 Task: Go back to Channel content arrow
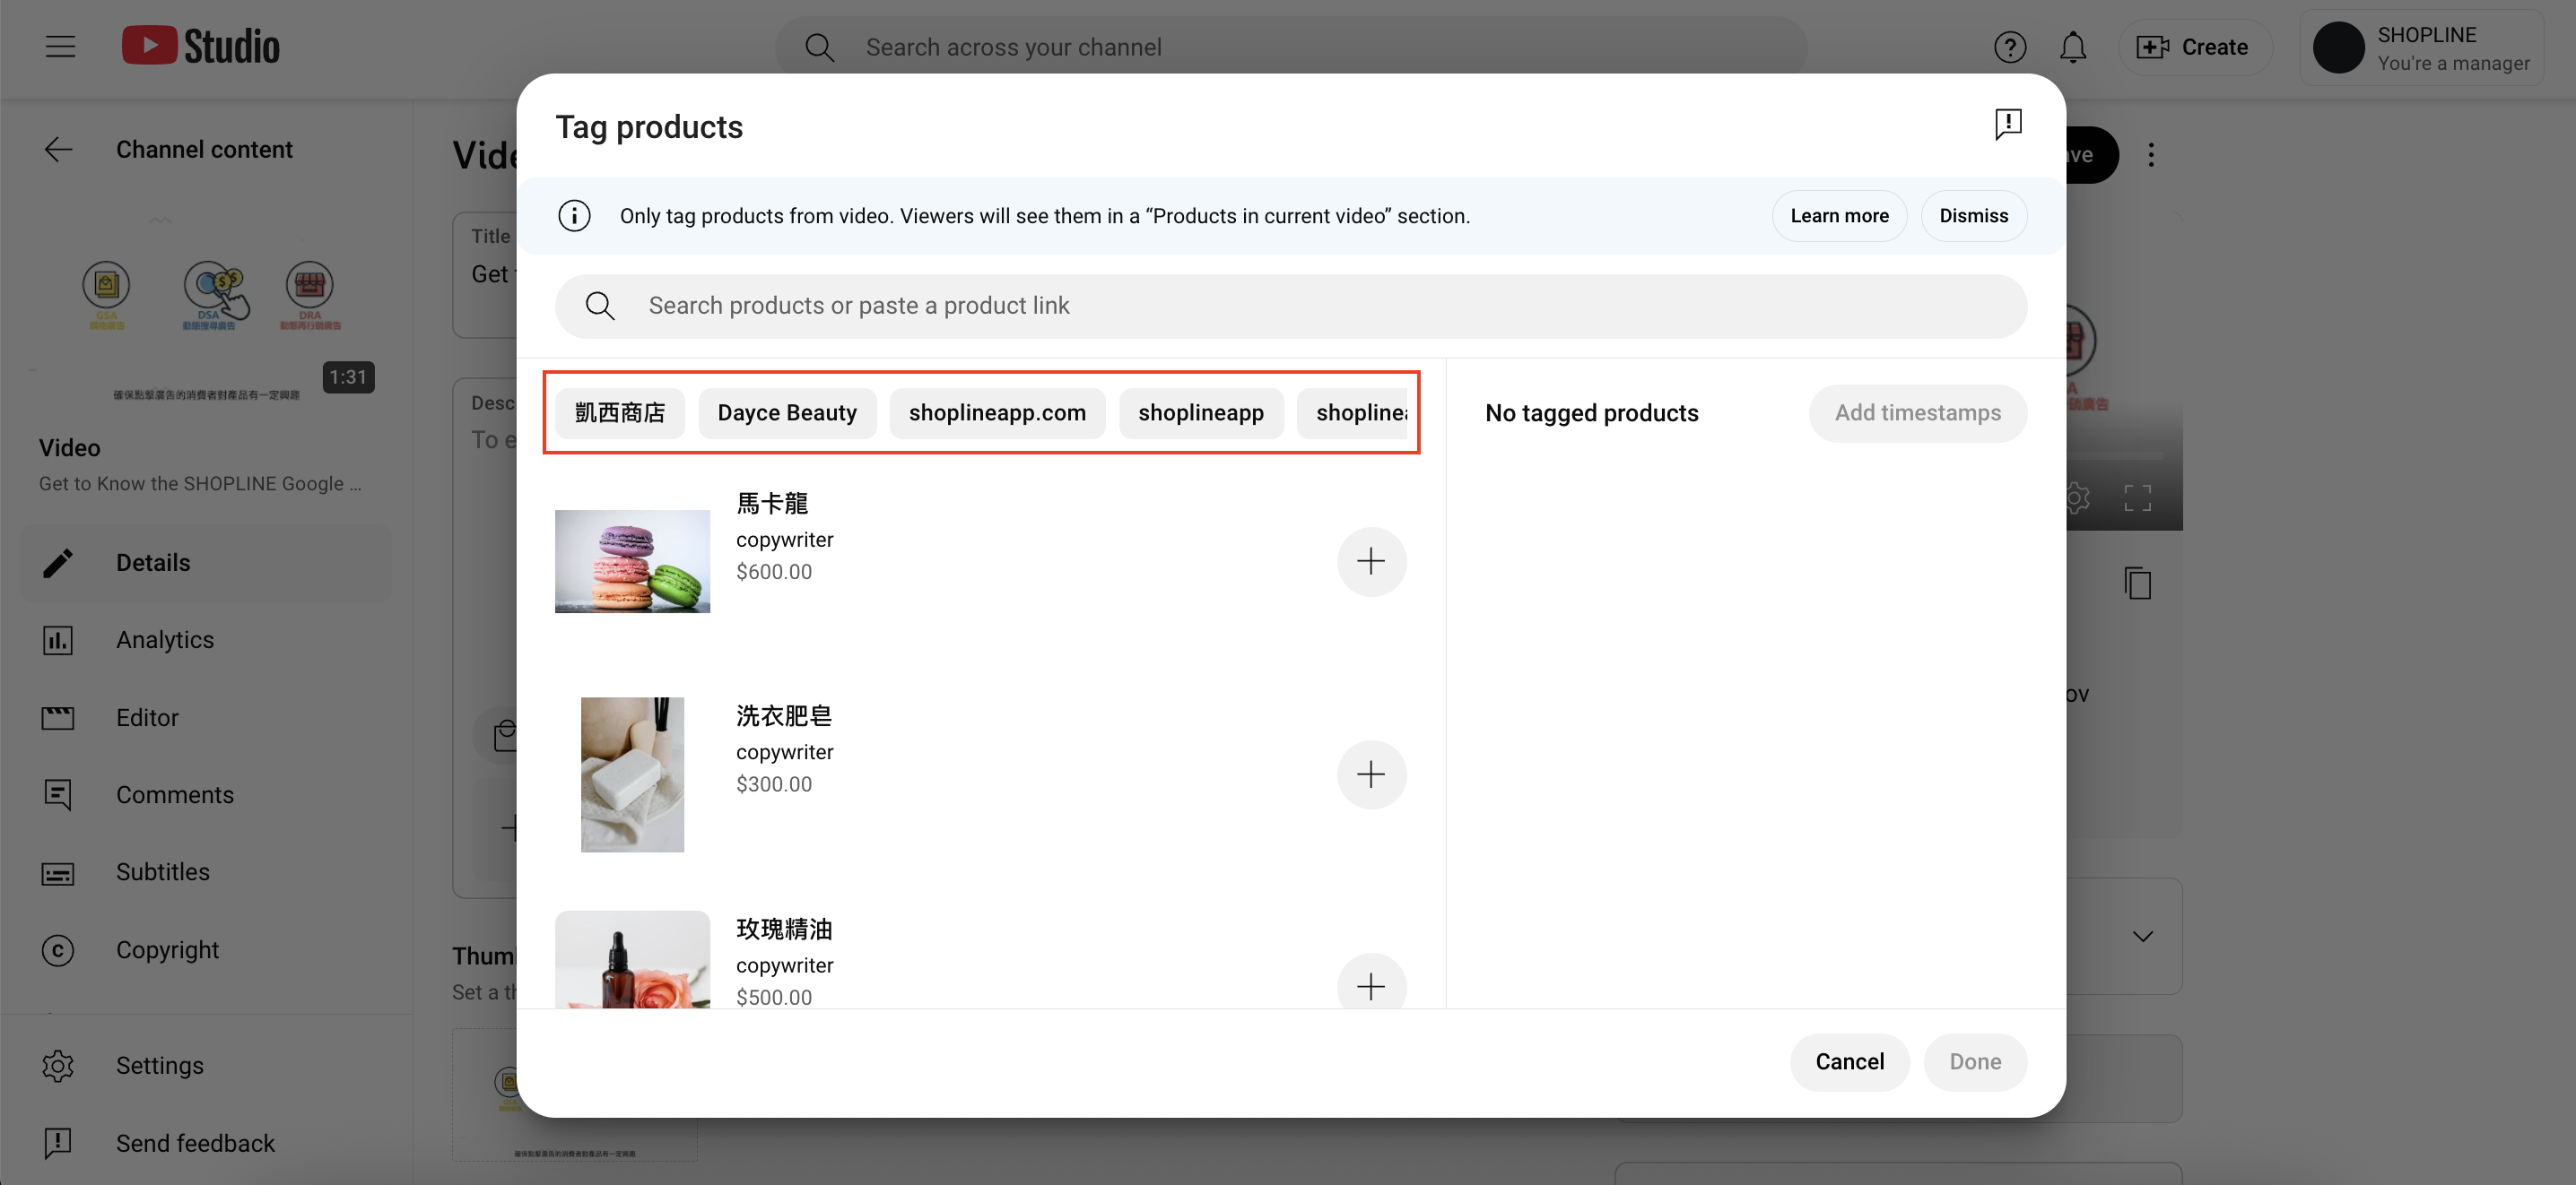point(59,149)
